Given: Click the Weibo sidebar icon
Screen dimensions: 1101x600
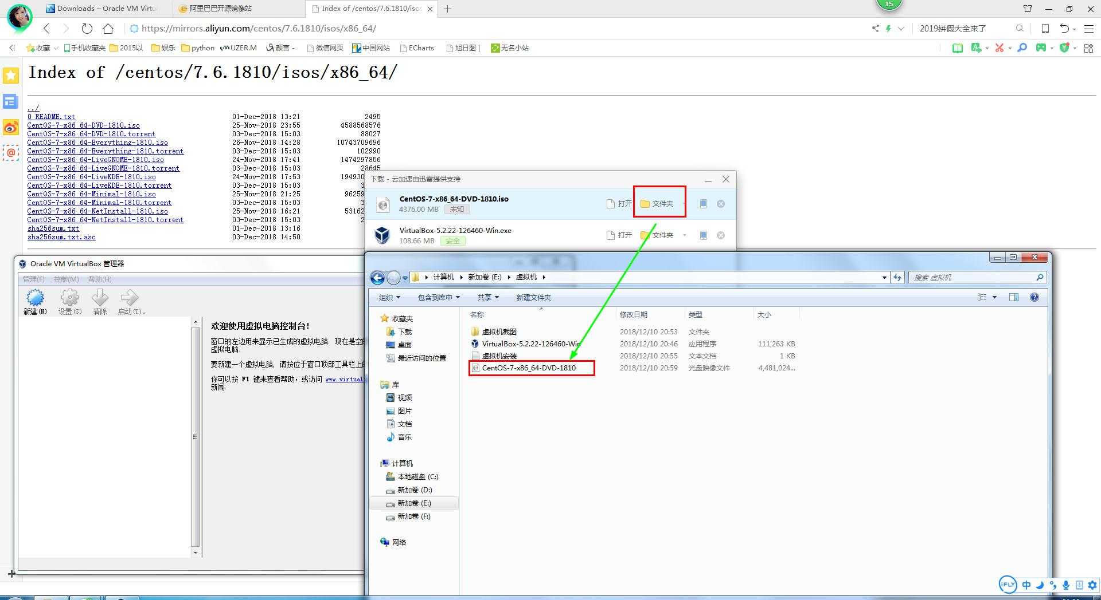Looking at the screenshot, I should click(x=11, y=127).
